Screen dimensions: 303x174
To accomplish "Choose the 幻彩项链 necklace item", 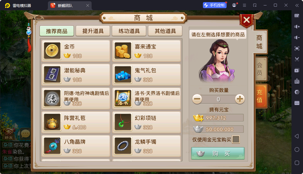I will click(x=146, y=122).
